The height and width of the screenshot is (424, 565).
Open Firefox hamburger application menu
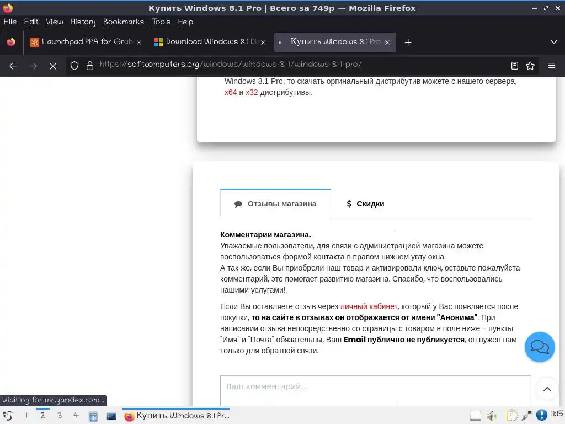pyautogui.click(x=552, y=66)
